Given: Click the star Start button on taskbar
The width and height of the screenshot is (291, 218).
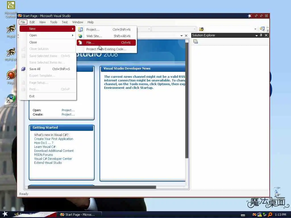Looking at the screenshot, I should click(5, 214).
